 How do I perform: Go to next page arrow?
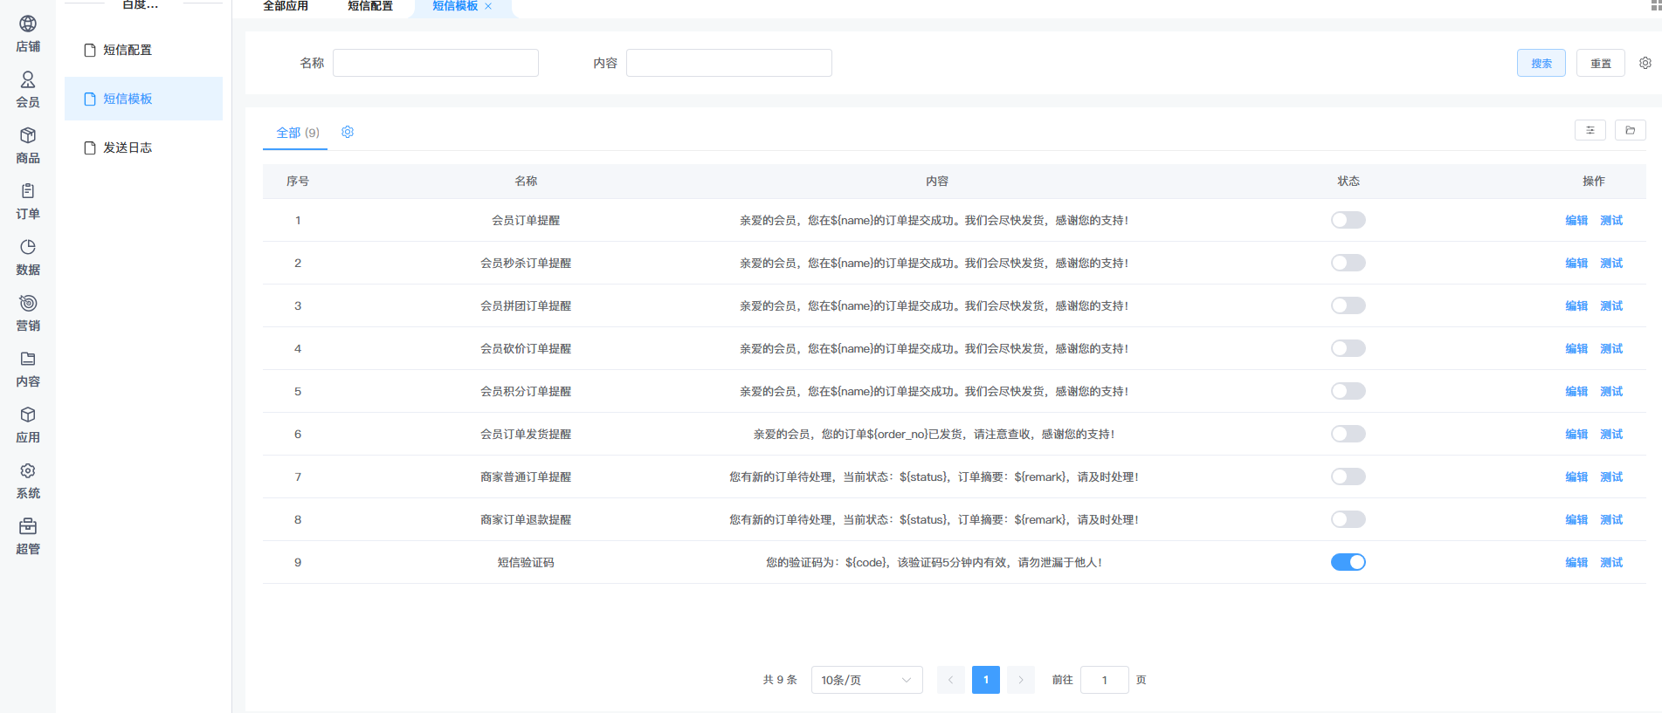pyautogui.click(x=1021, y=680)
